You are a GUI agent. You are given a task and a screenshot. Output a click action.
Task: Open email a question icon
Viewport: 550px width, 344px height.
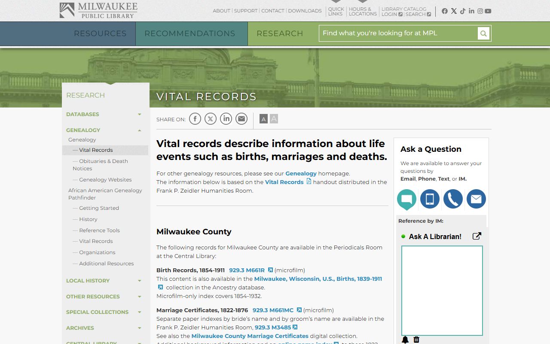[476, 199]
